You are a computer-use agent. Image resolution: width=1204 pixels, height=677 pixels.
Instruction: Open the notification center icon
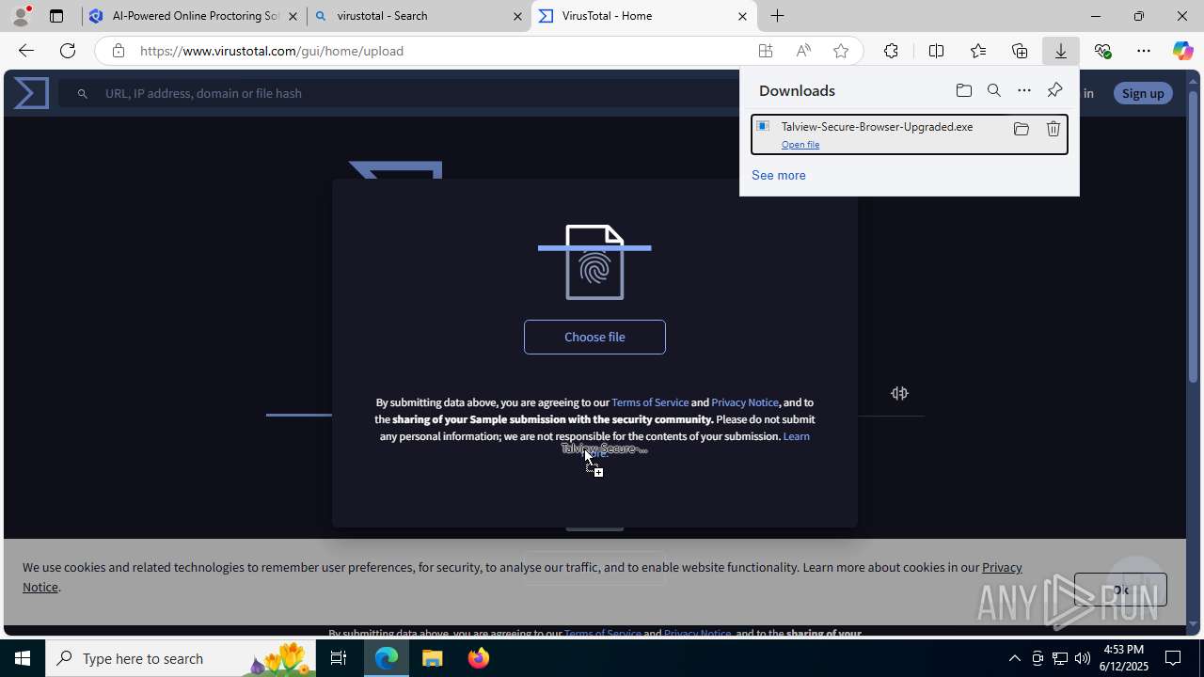(x=1174, y=658)
